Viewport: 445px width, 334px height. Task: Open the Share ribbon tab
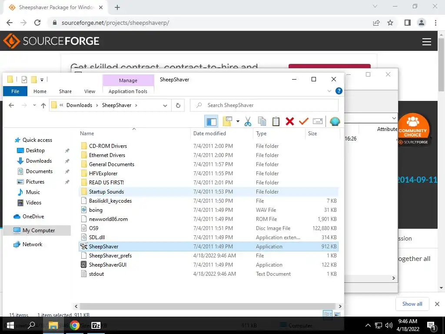coord(65,91)
